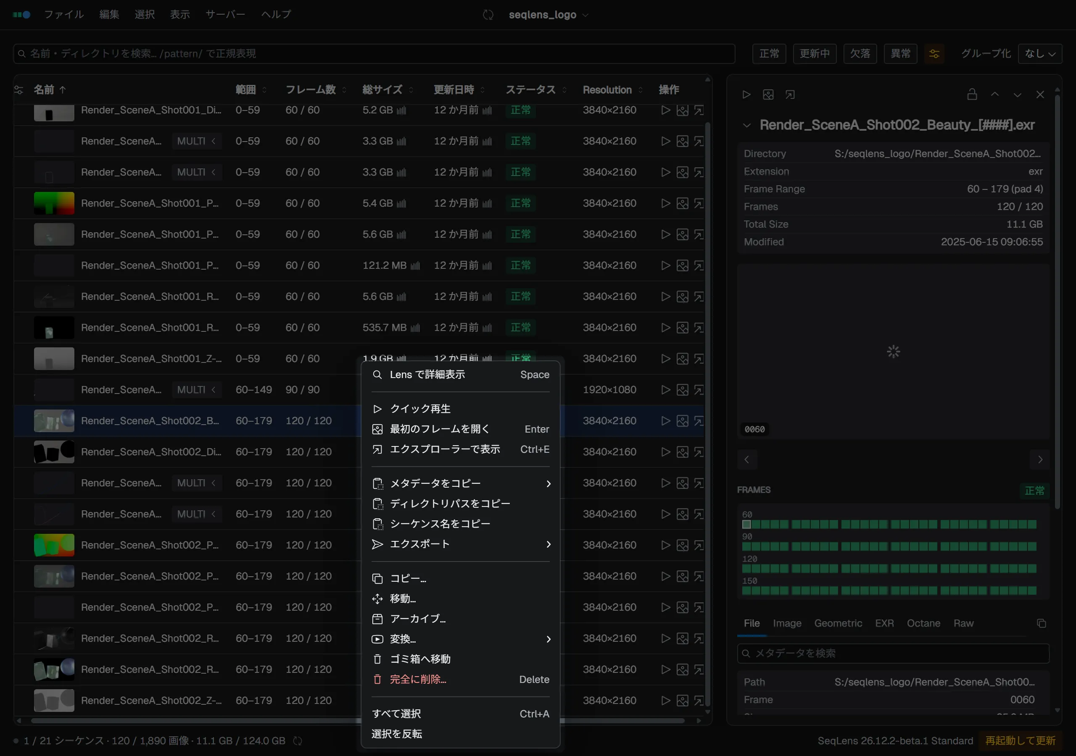The image size is (1076, 756).
Task: Play the 535.7 MB sequence row
Action: click(665, 328)
